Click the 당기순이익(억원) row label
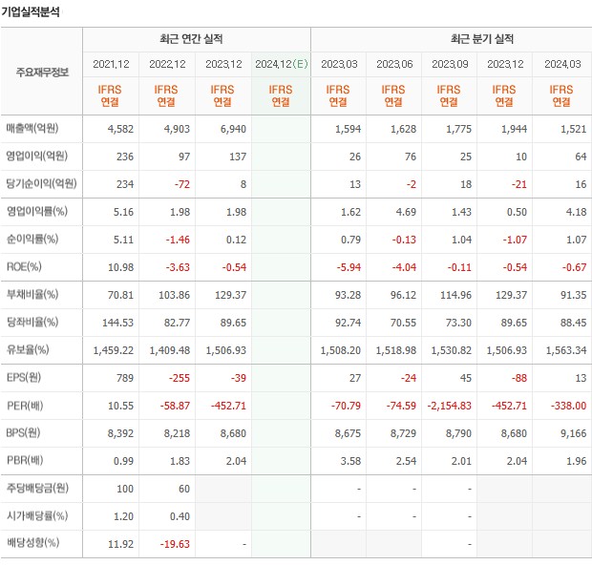 point(41,183)
